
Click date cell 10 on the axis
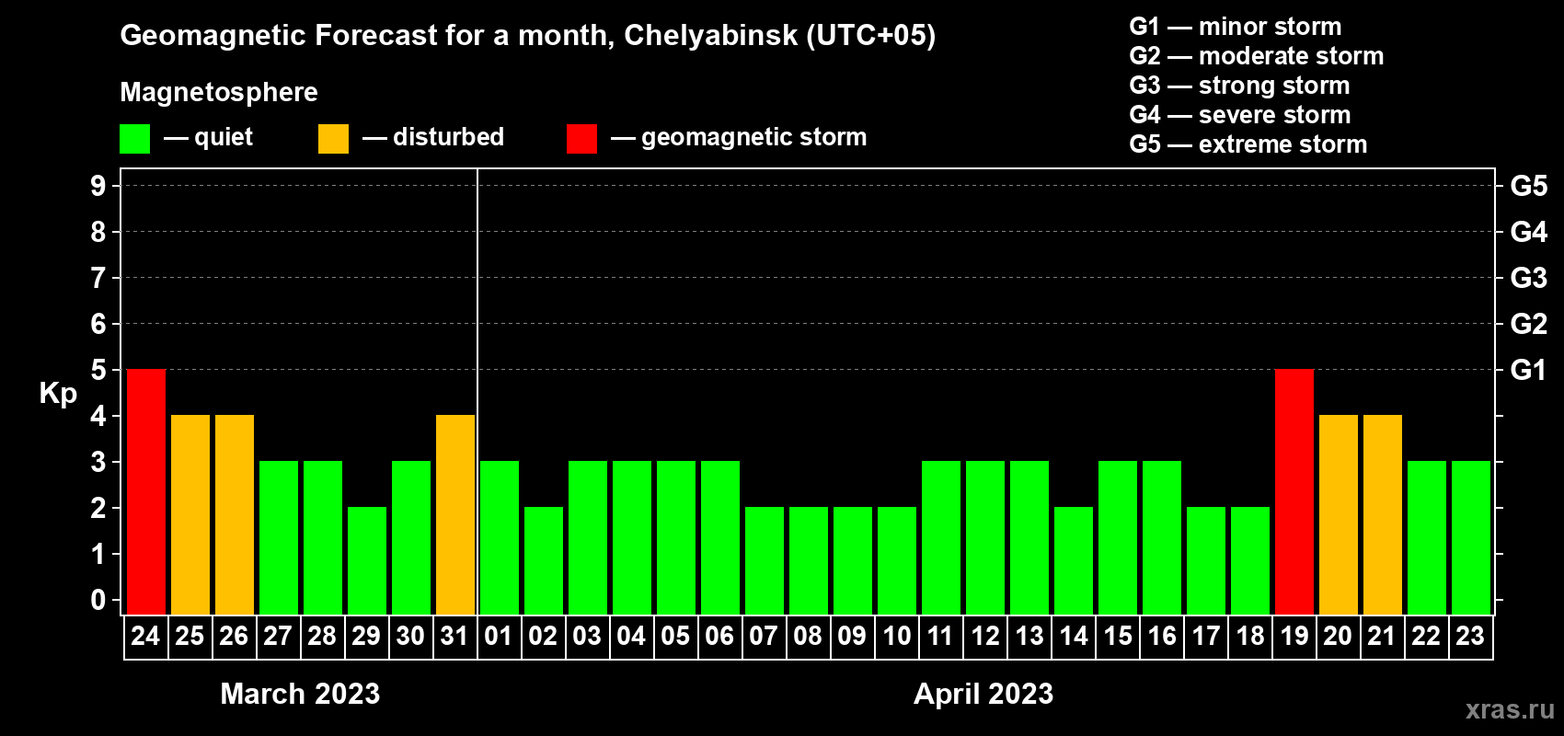(897, 637)
